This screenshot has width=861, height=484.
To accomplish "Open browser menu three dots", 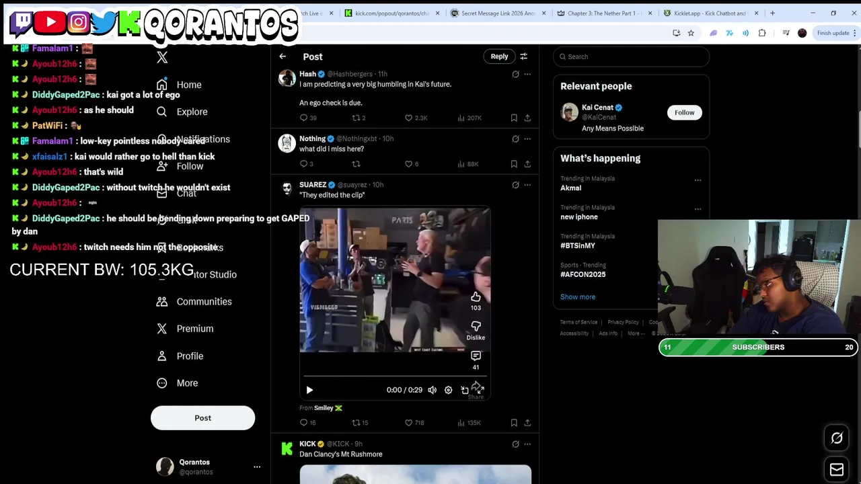I will (x=854, y=33).
